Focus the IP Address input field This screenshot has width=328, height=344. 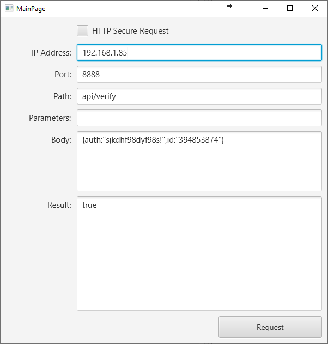pos(199,53)
